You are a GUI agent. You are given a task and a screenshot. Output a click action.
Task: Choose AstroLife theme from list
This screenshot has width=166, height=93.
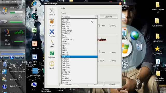(x=79, y=28)
